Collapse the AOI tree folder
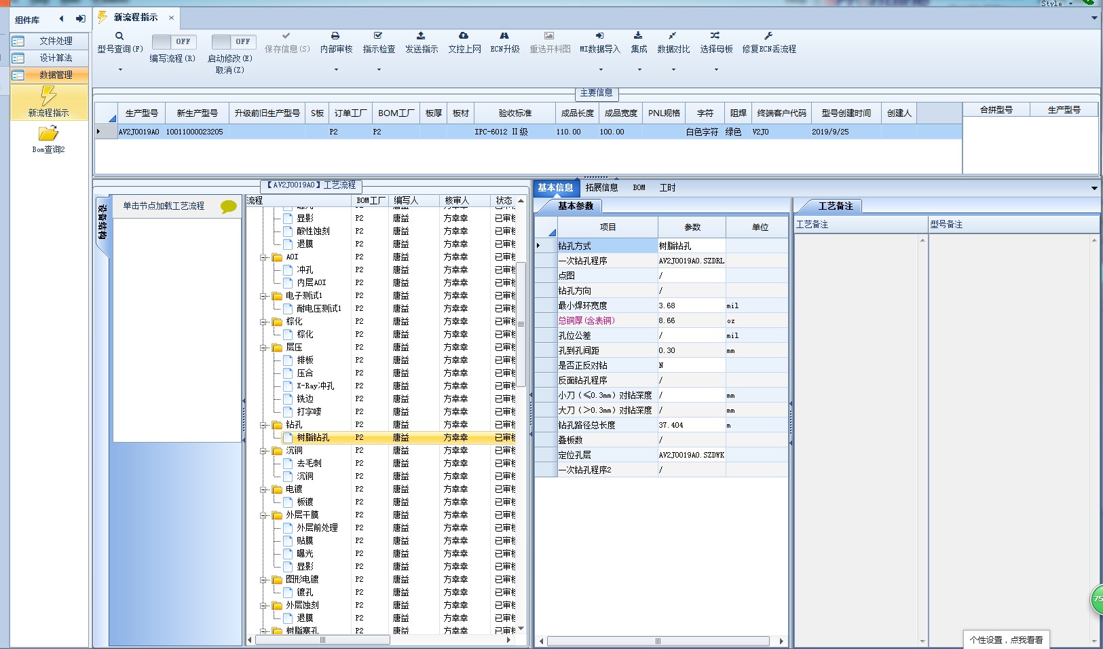Screen dimensions: 1103x649 pos(263,257)
